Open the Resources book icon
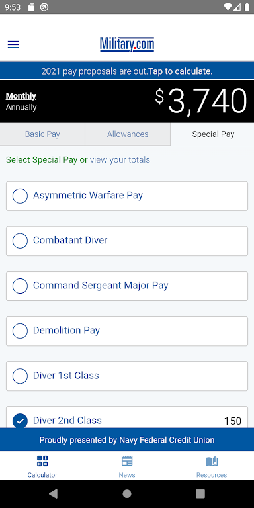254x508 pixels. (212, 460)
